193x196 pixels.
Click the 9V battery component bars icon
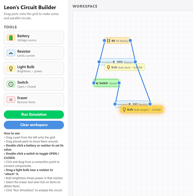(109, 41)
